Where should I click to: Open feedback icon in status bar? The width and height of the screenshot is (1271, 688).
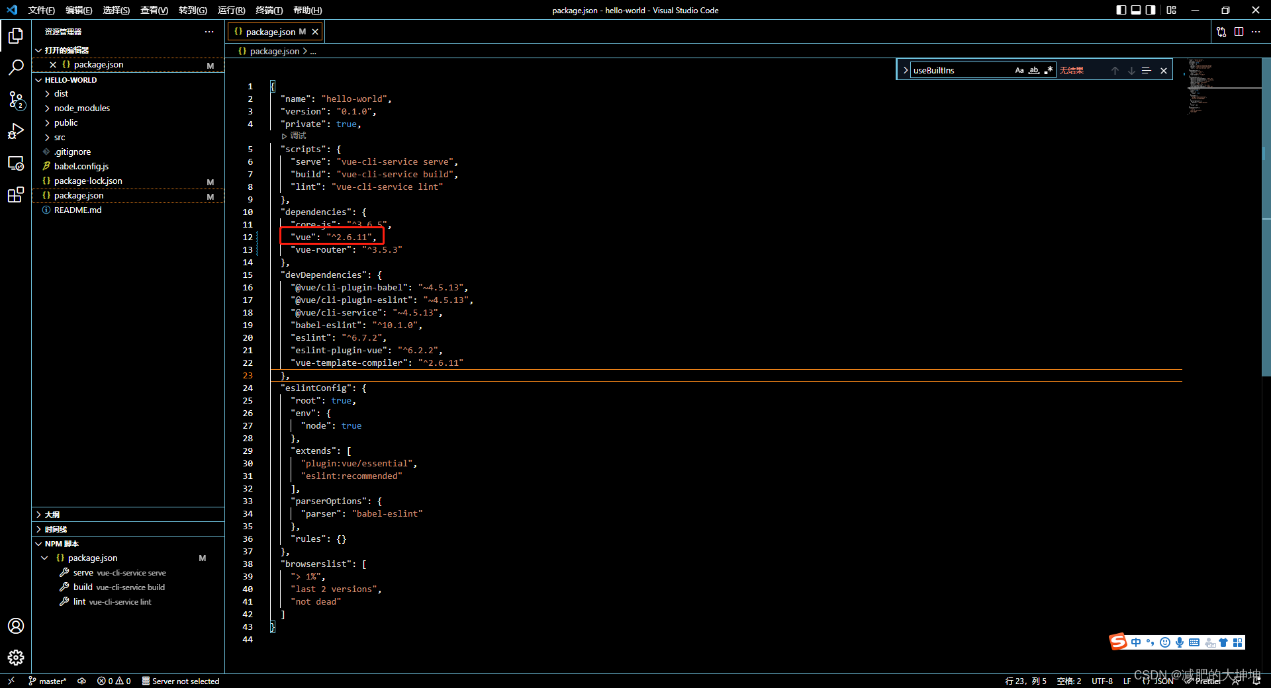point(1235,681)
